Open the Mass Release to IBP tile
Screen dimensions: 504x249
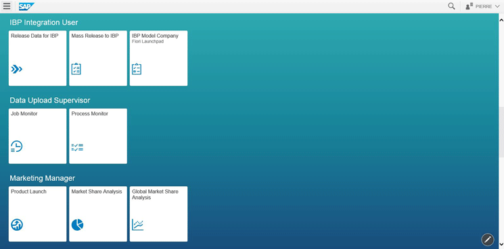98,58
